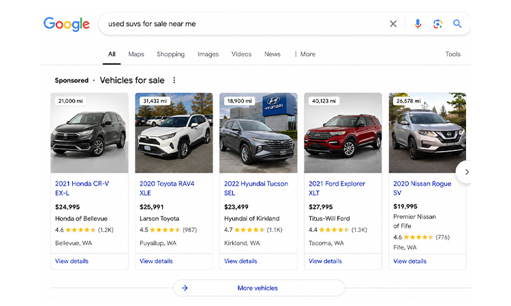Click the 4.7 star rating with 1.1K reviews
The width and height of the screenshot is (511, 306).
[253, 230]
